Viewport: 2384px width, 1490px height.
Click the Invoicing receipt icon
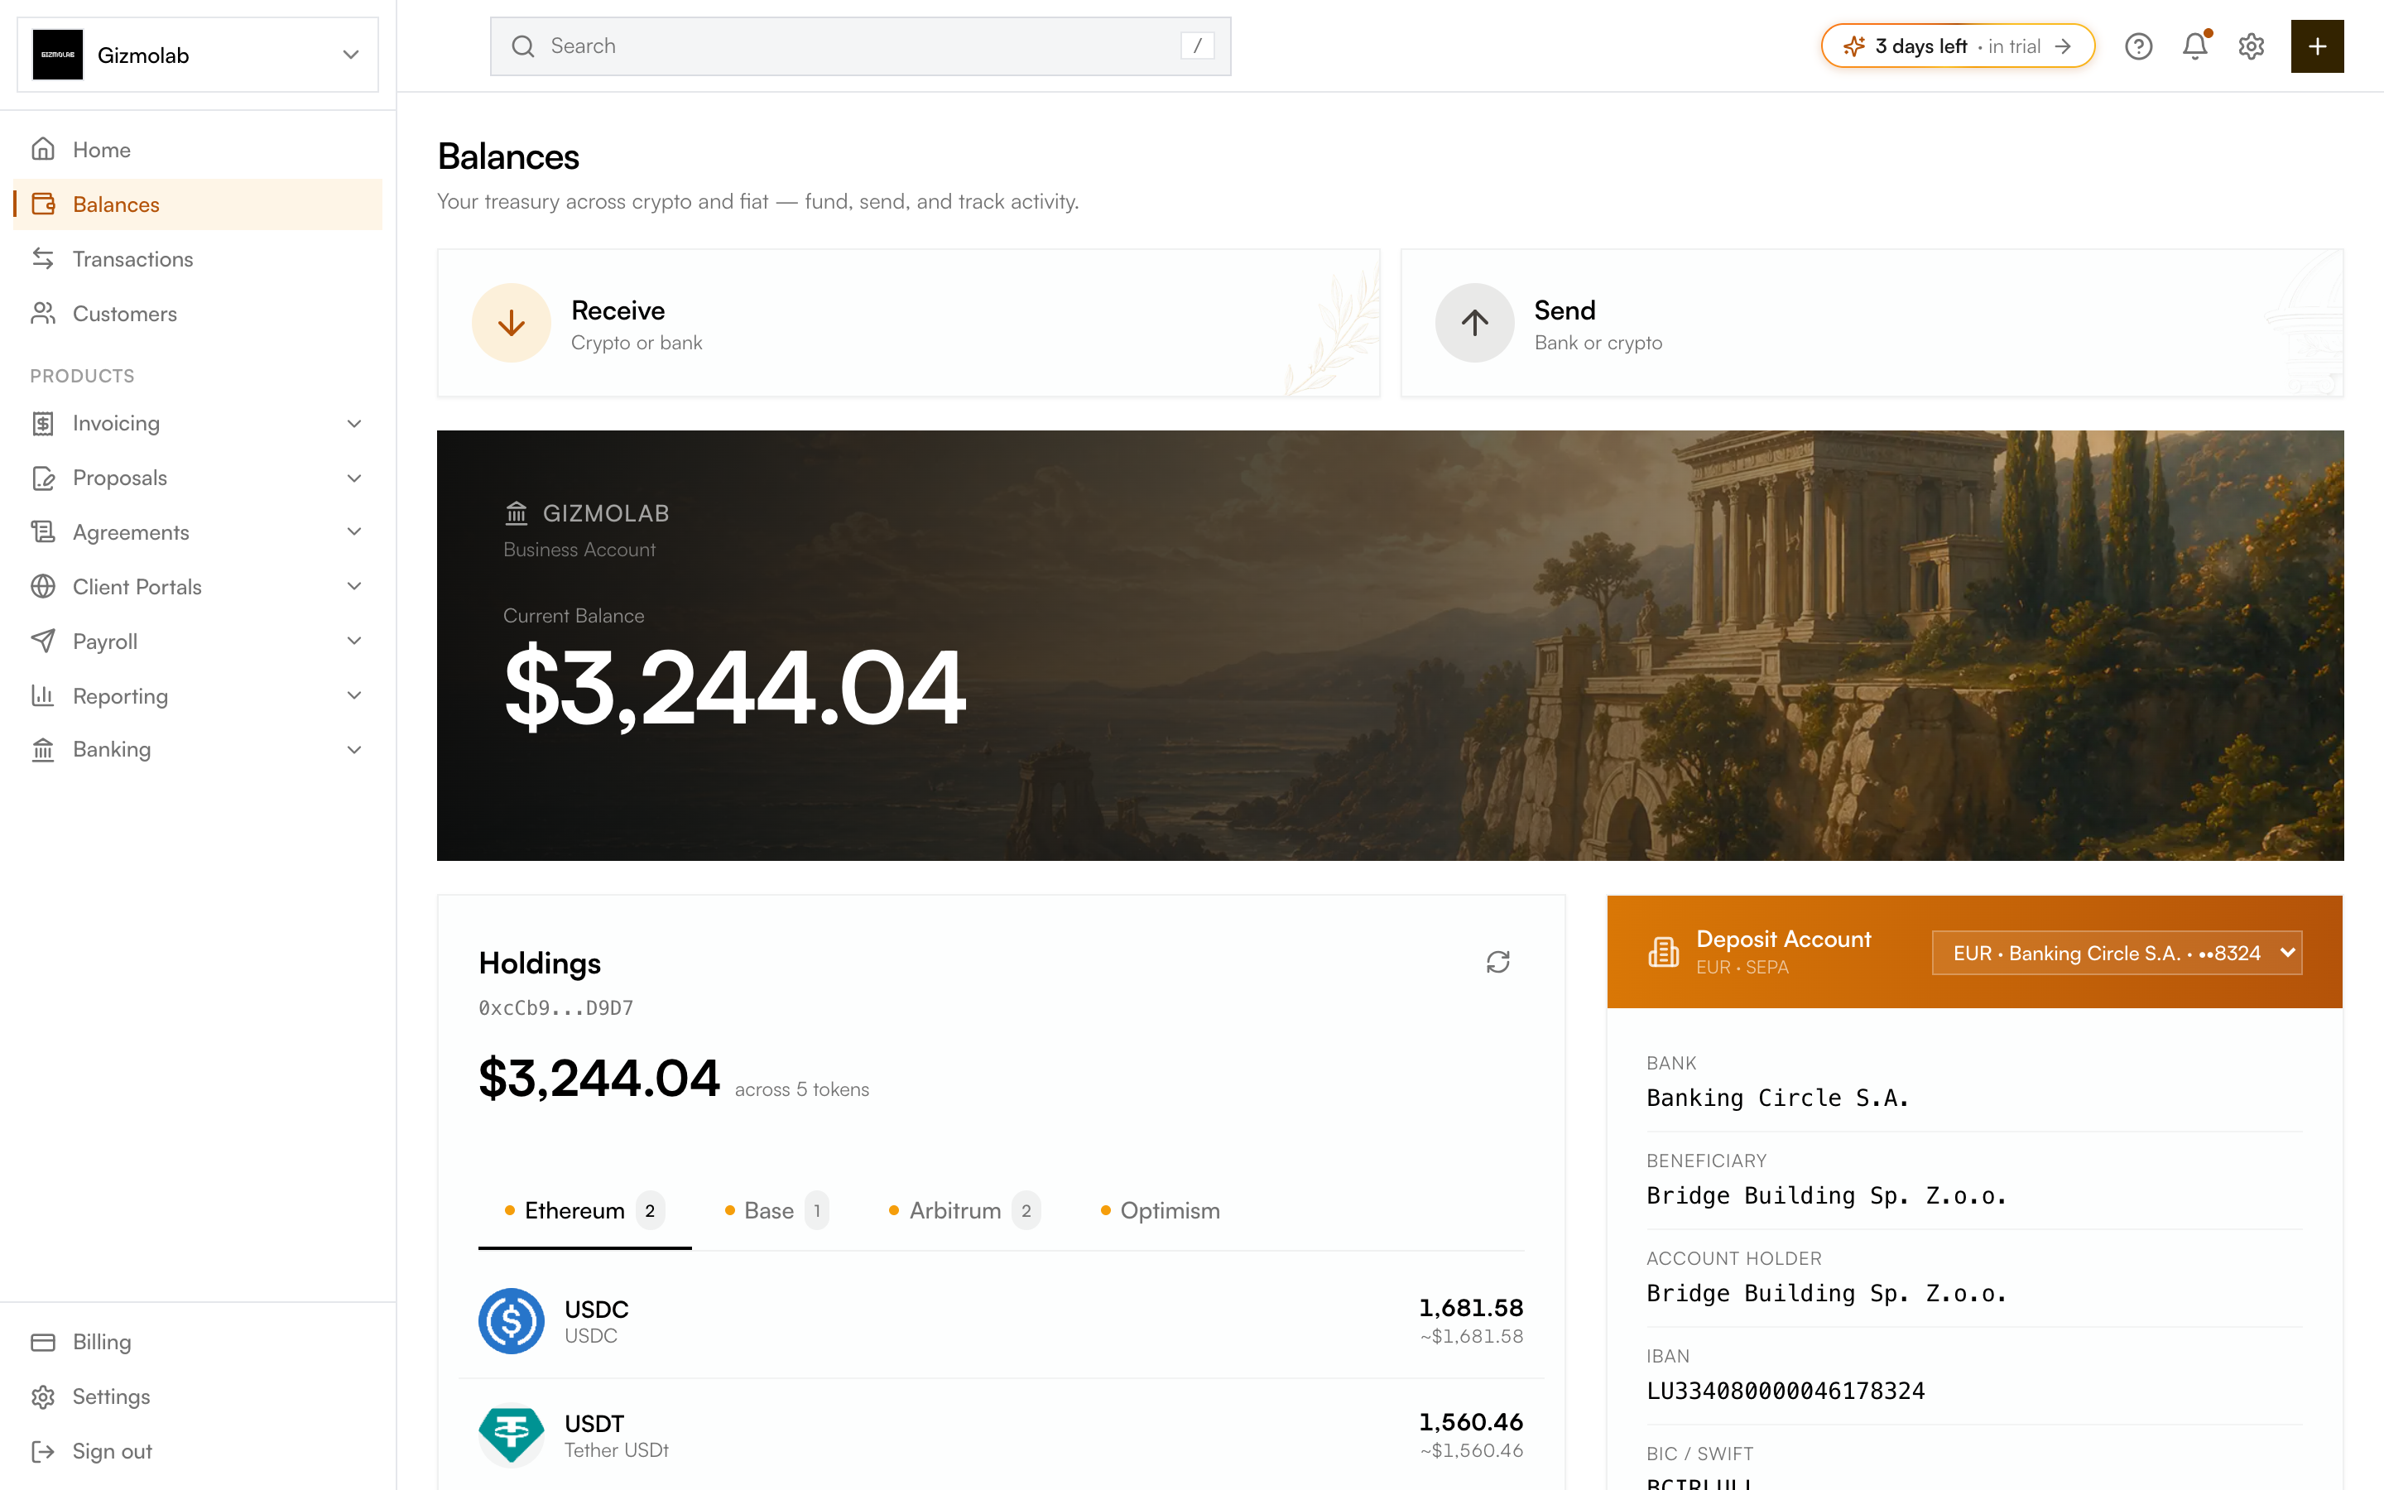pyautogui.click(x=43, y=423)
